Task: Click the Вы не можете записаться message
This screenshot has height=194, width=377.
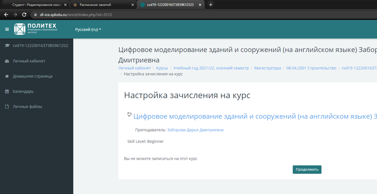Action: 161,159
